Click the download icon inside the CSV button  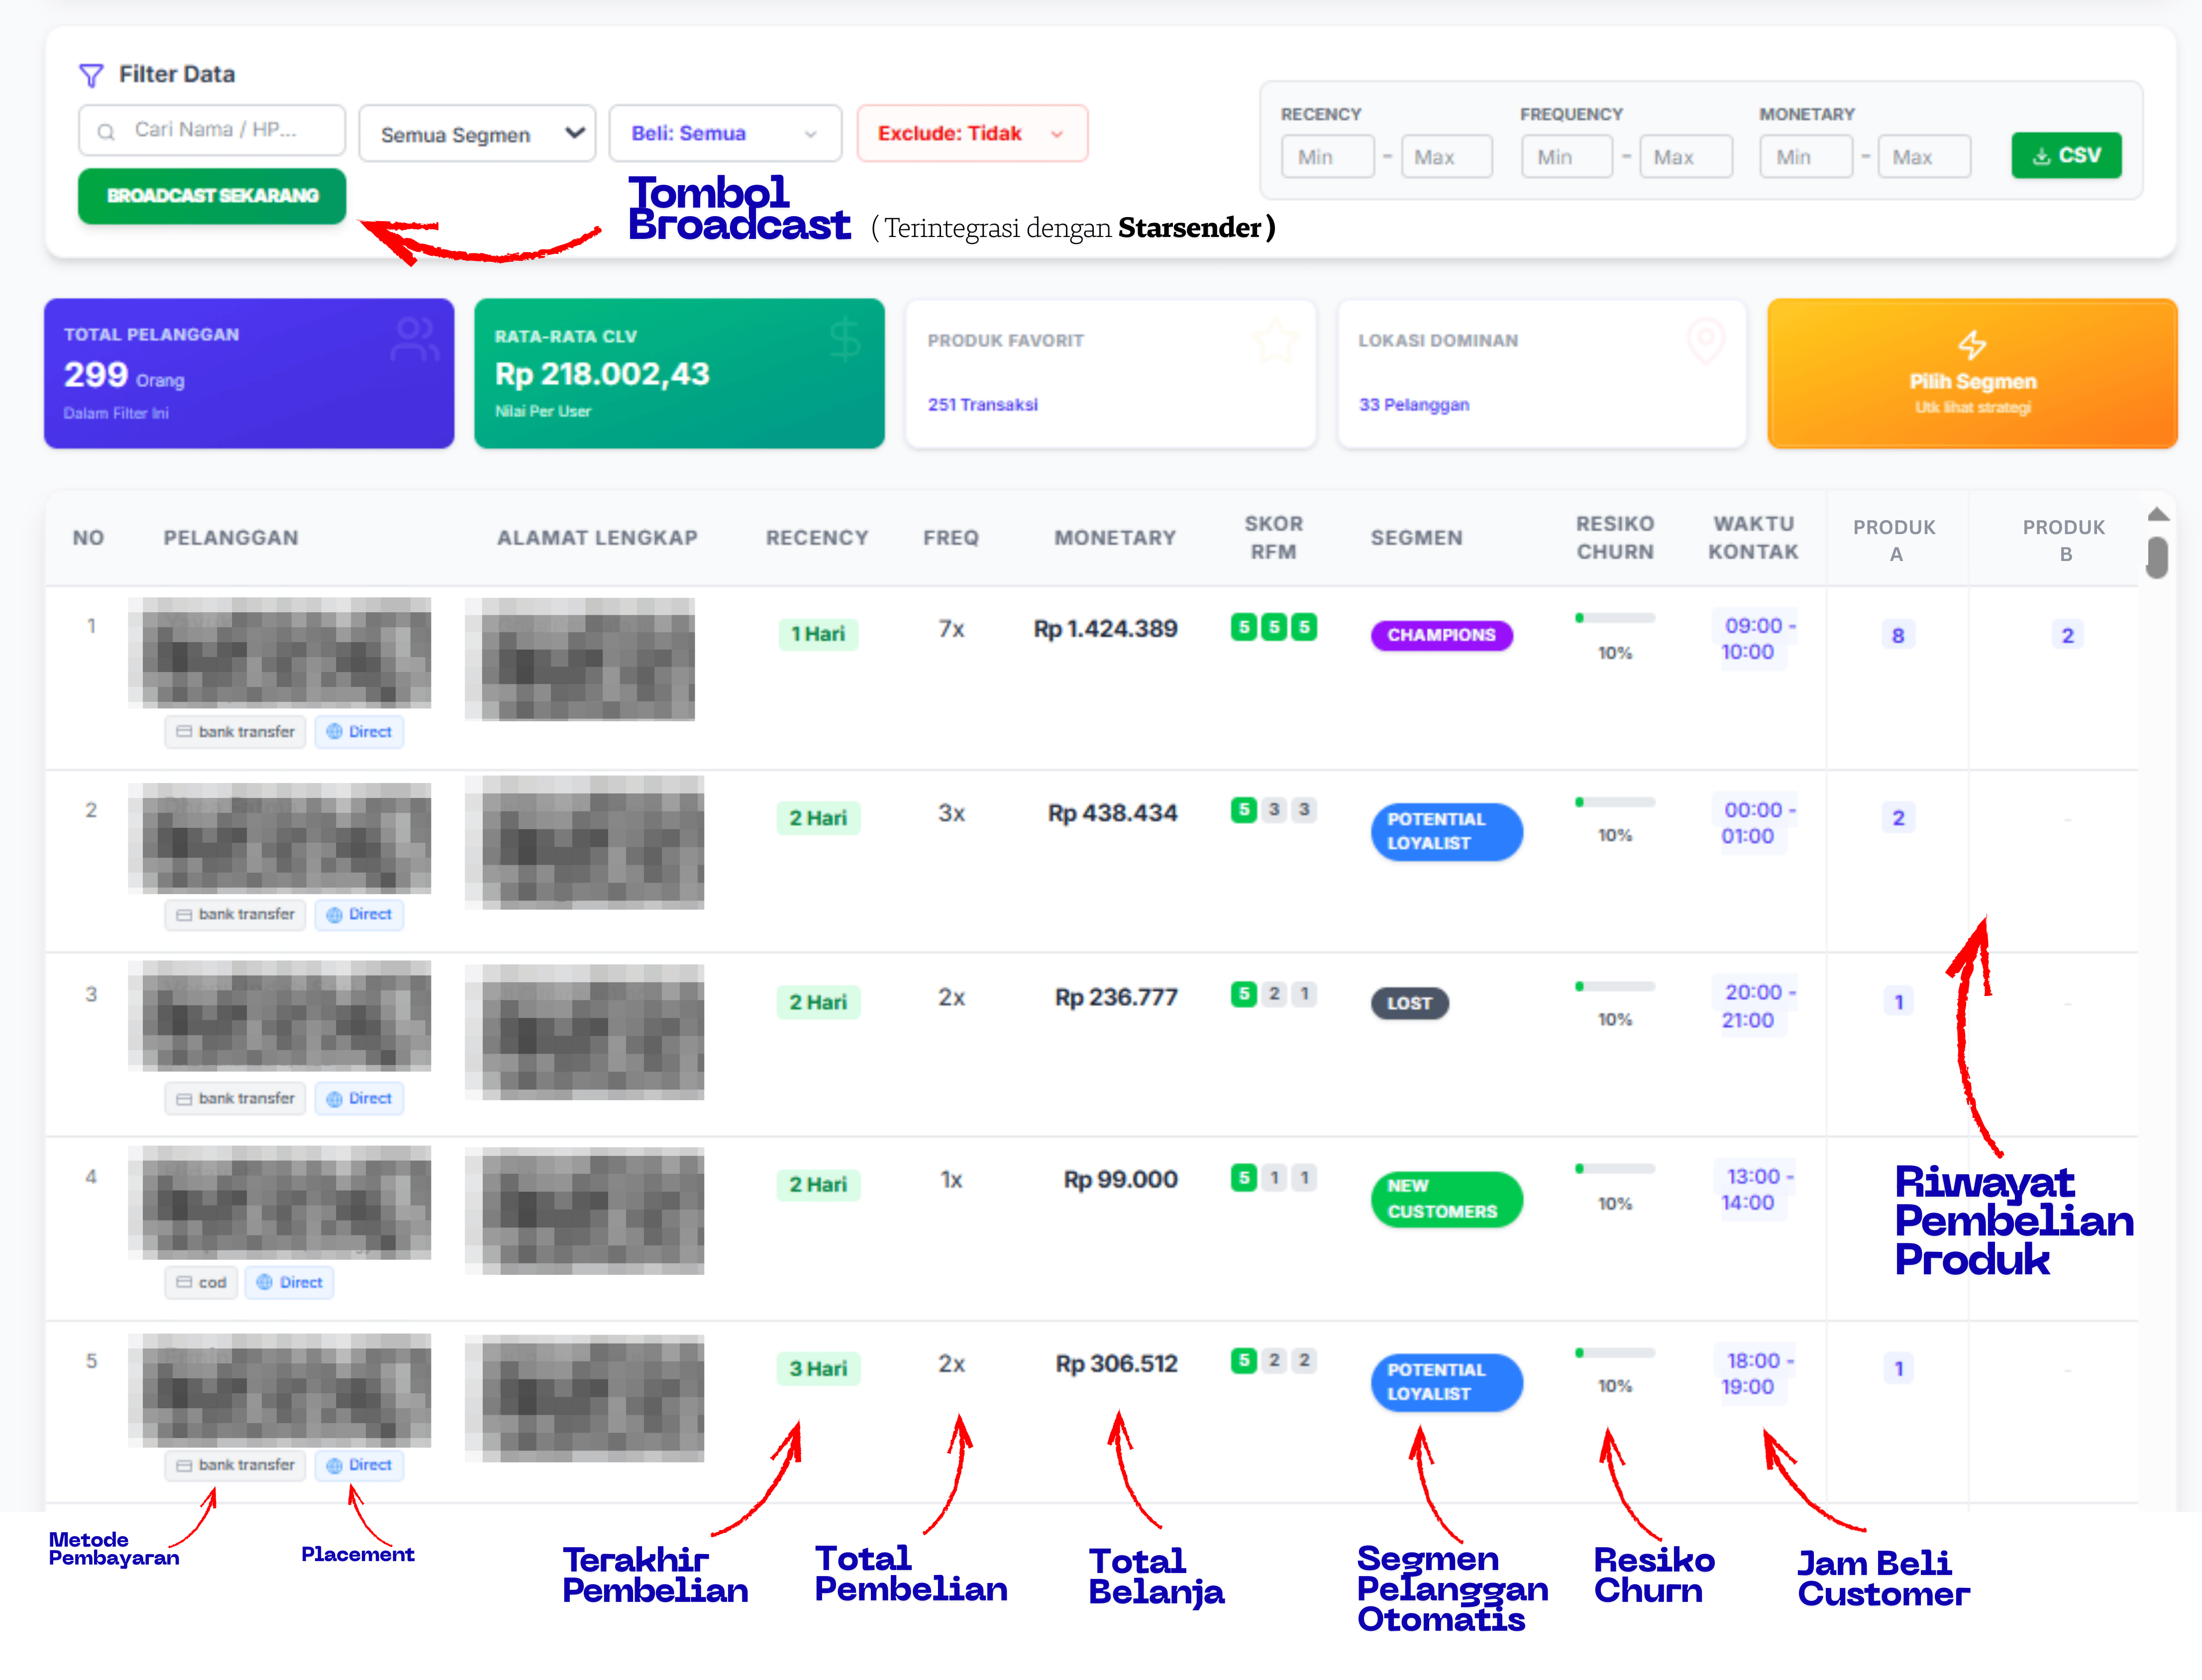(x=2040, y=155)
